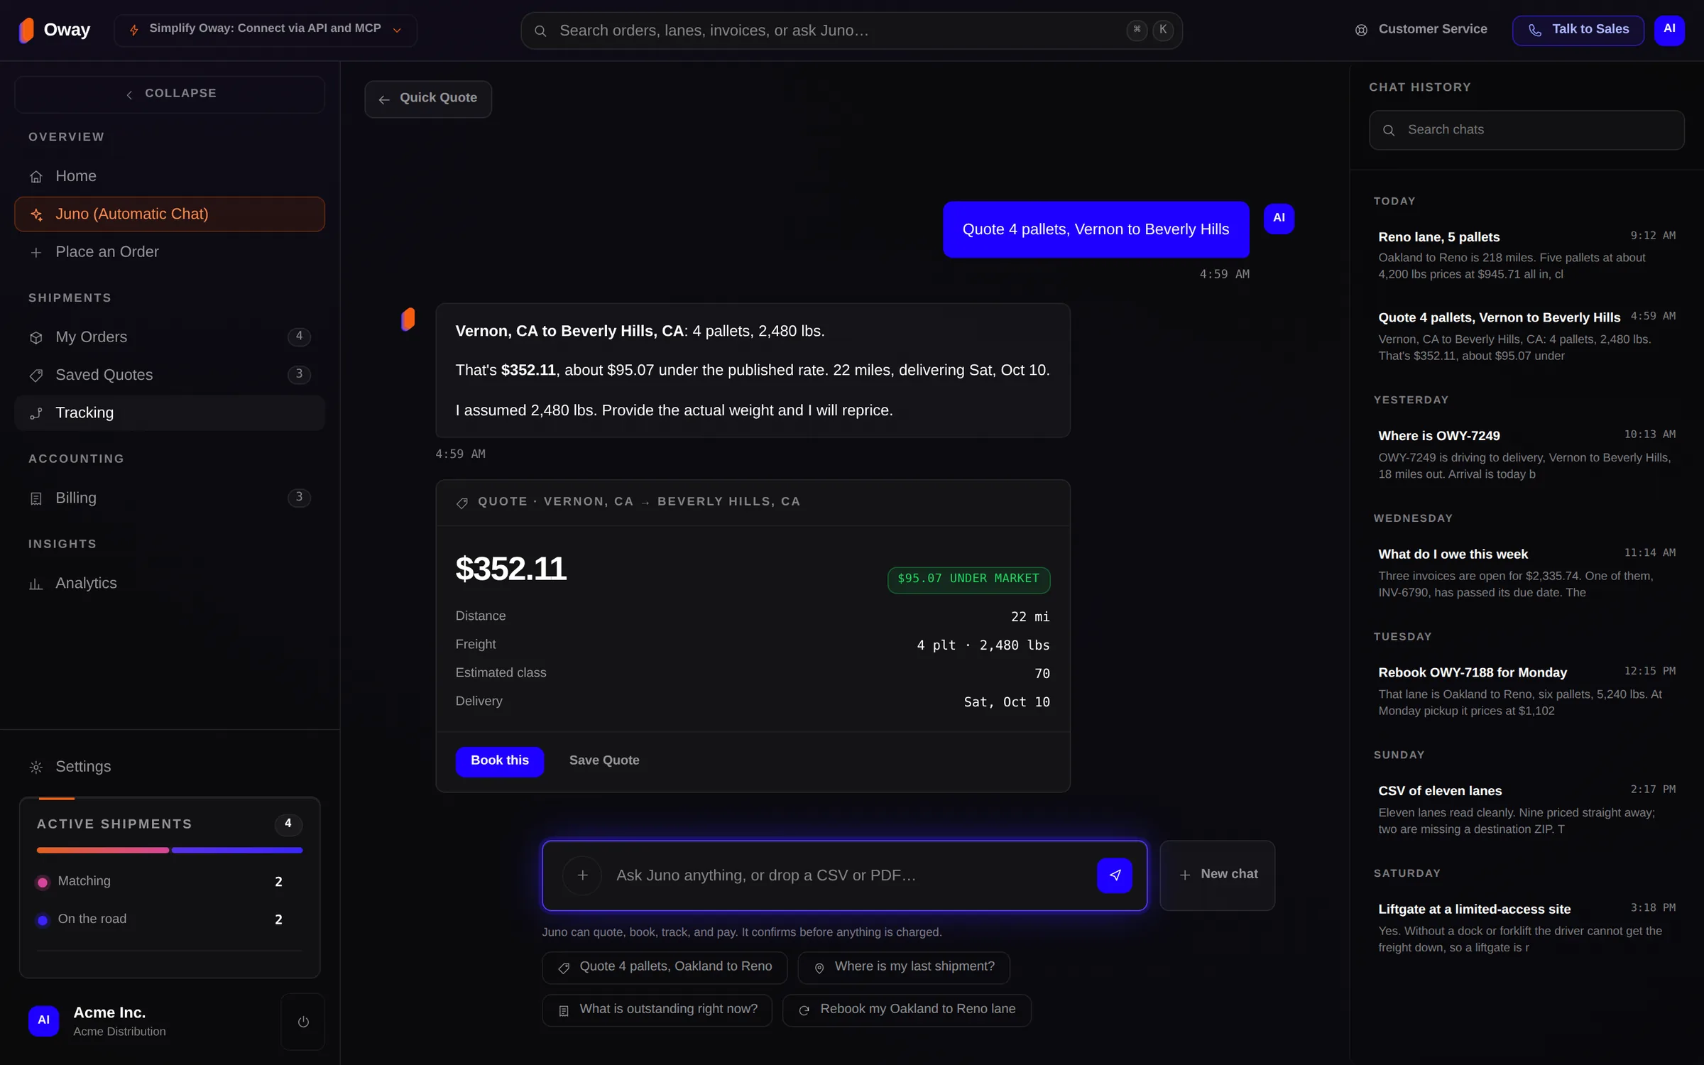Click the Search chats field

1526,130
